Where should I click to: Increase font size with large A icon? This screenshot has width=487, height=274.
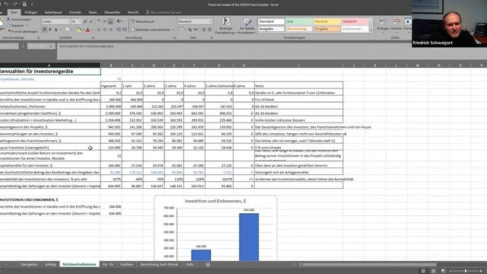click(x=85, y=21)
